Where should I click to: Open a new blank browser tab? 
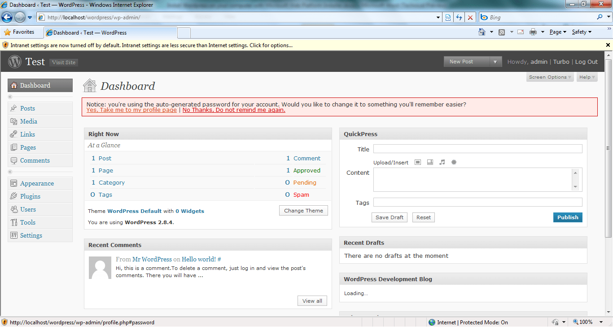tap(184, 33)
